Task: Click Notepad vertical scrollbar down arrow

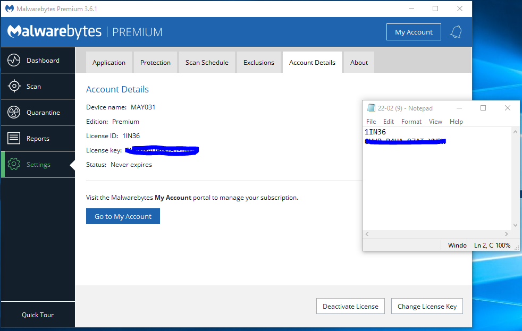Action: (515, 225)
